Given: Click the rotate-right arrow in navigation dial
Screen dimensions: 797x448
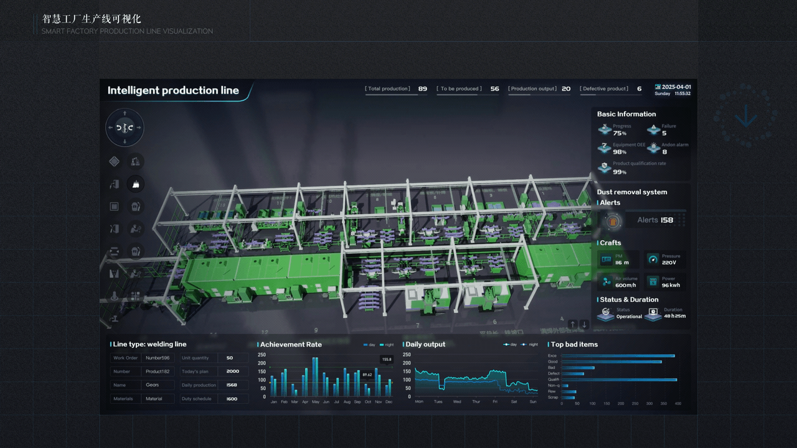Looking at the screenshot, I should point(131,128).
